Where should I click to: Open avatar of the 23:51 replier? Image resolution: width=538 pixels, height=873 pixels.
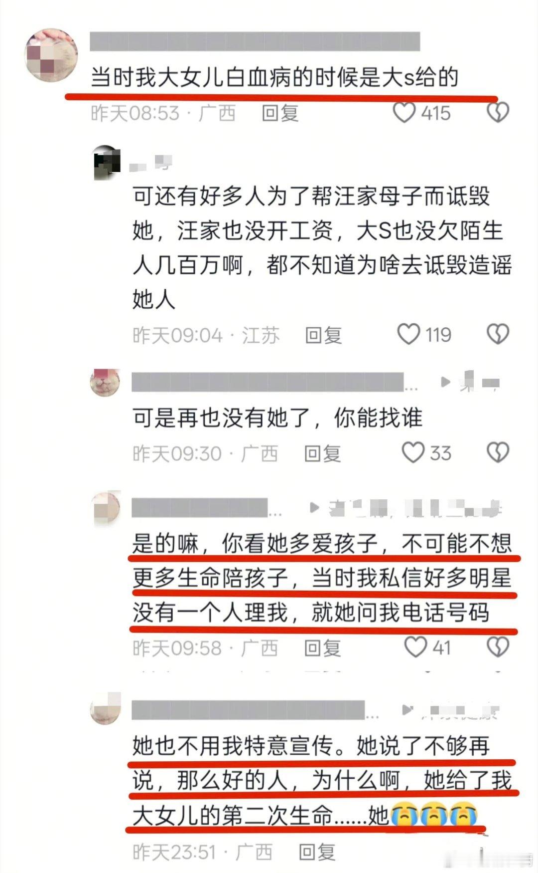point(106,709)
